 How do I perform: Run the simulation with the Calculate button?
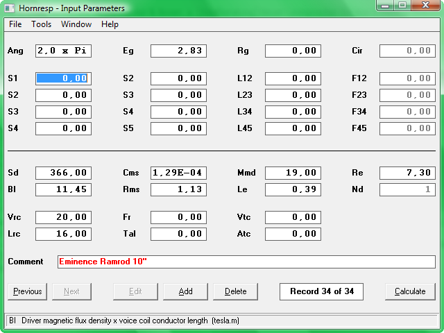point(410,291)
